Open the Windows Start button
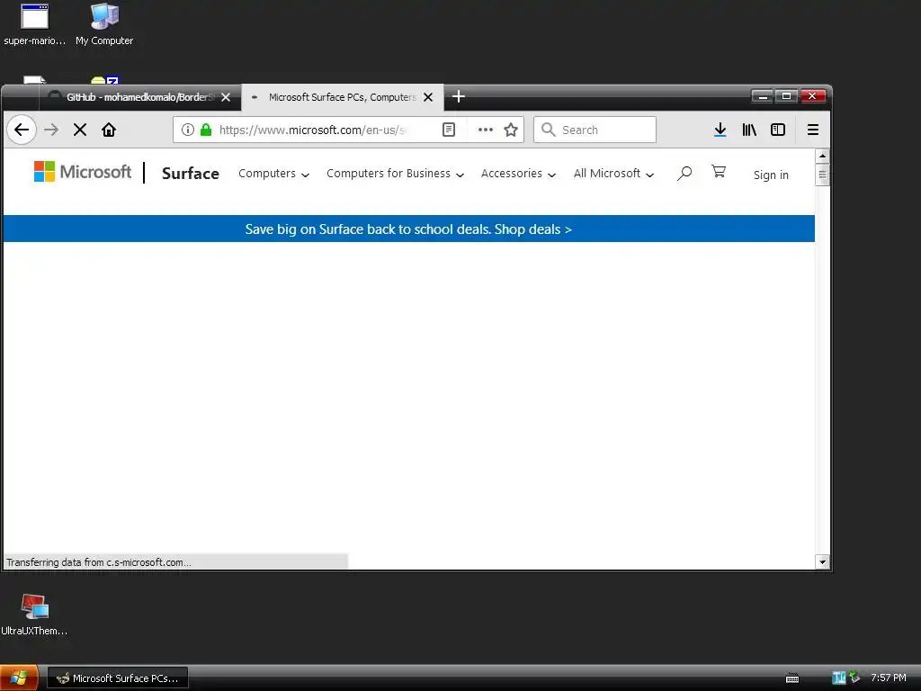Screen dimensions: 921x691 point(19,678)
